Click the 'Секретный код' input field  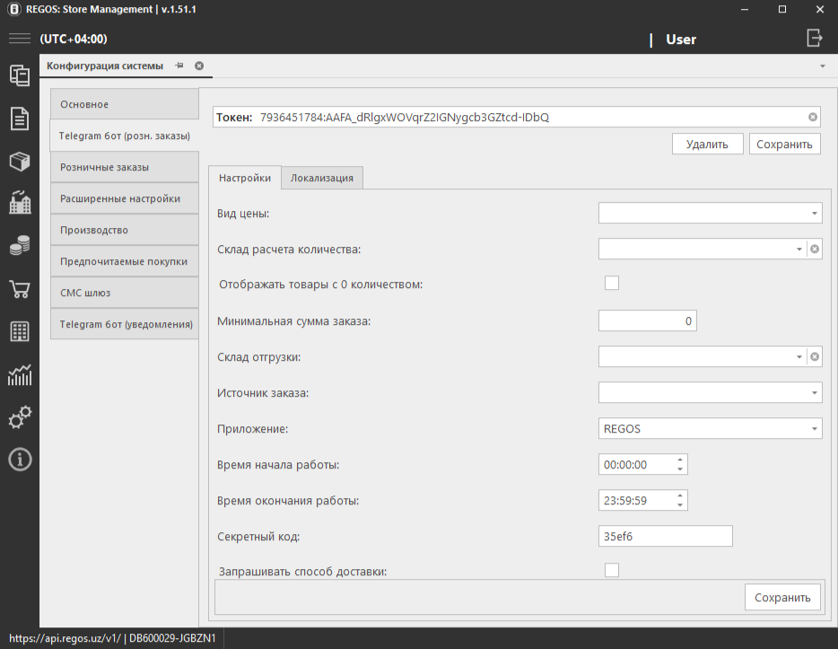[x=665, y=536]
